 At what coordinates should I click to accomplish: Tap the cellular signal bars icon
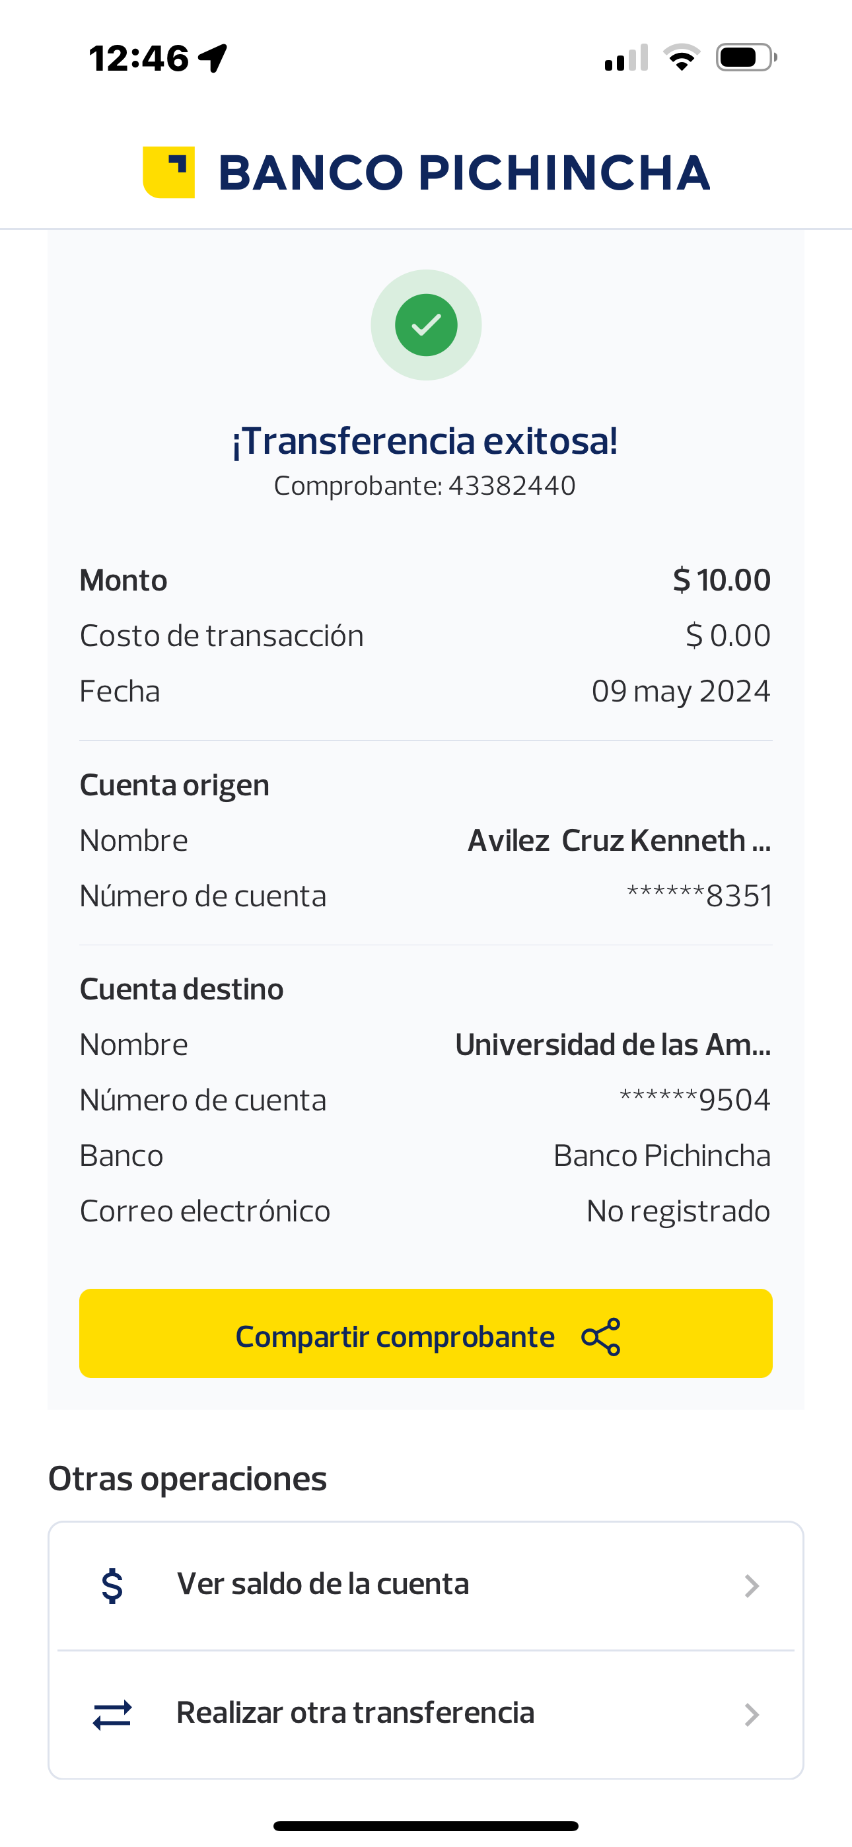click(626, 58)
